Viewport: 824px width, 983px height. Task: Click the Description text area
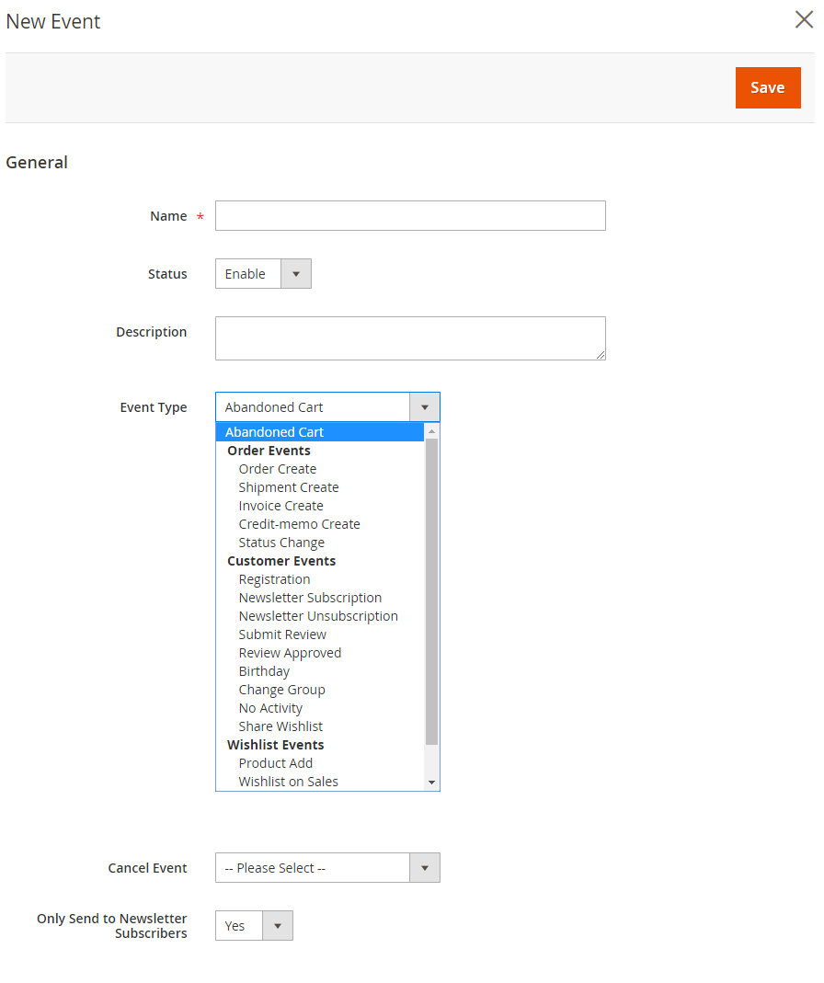410,337
